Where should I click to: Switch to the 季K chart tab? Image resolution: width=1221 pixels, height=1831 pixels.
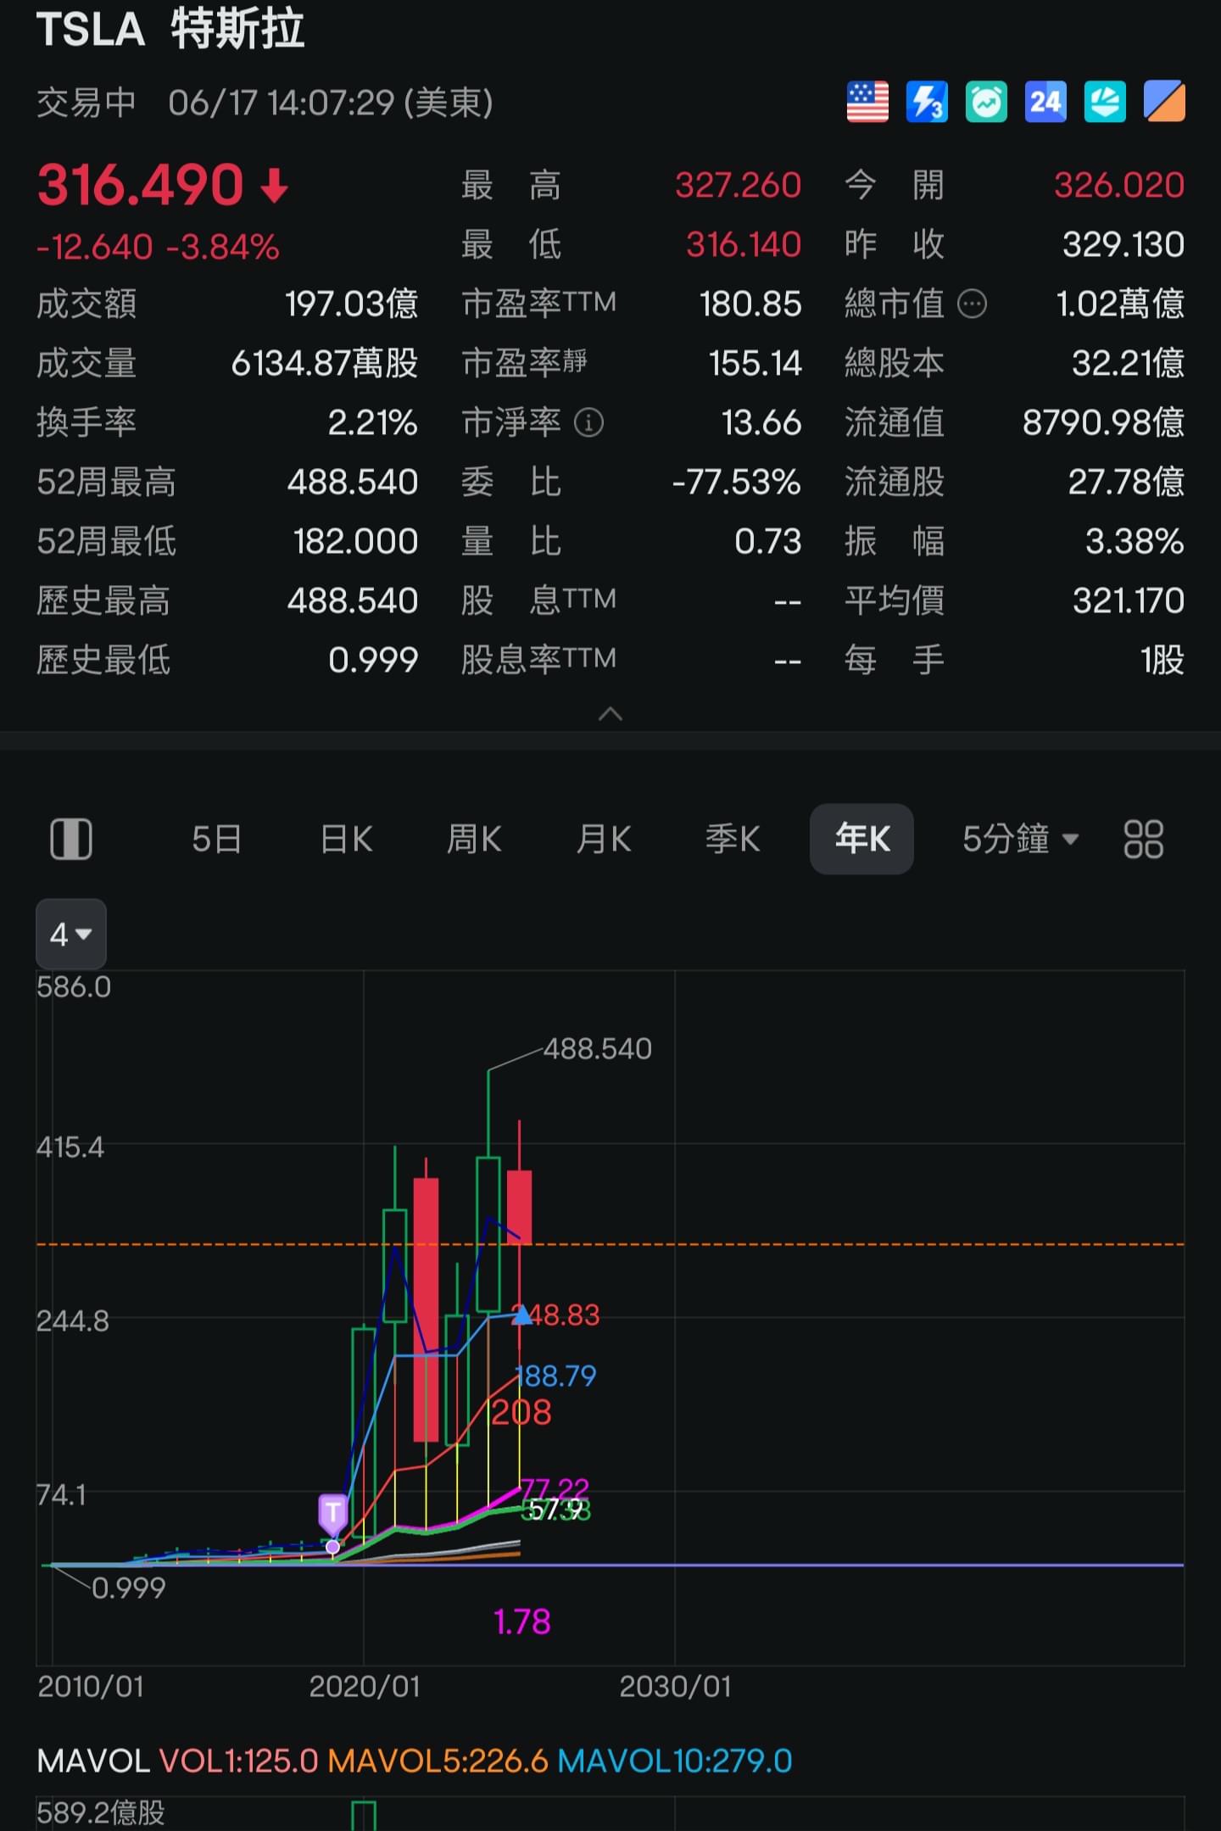[733, 840]
